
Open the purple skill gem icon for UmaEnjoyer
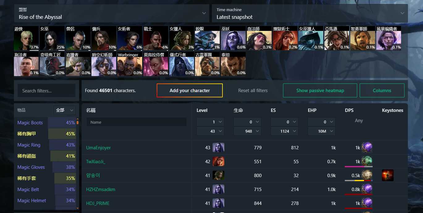click(367, 147)
